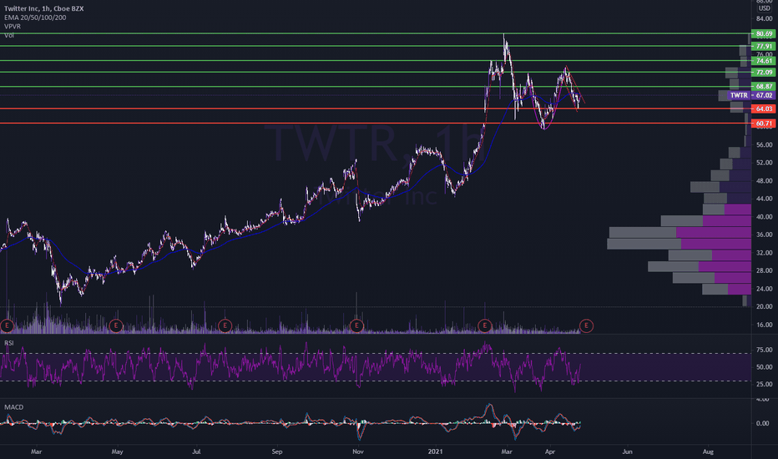Click the Vol indicator legend
Screen dimensions: 778x459
(x=9, y=35)
